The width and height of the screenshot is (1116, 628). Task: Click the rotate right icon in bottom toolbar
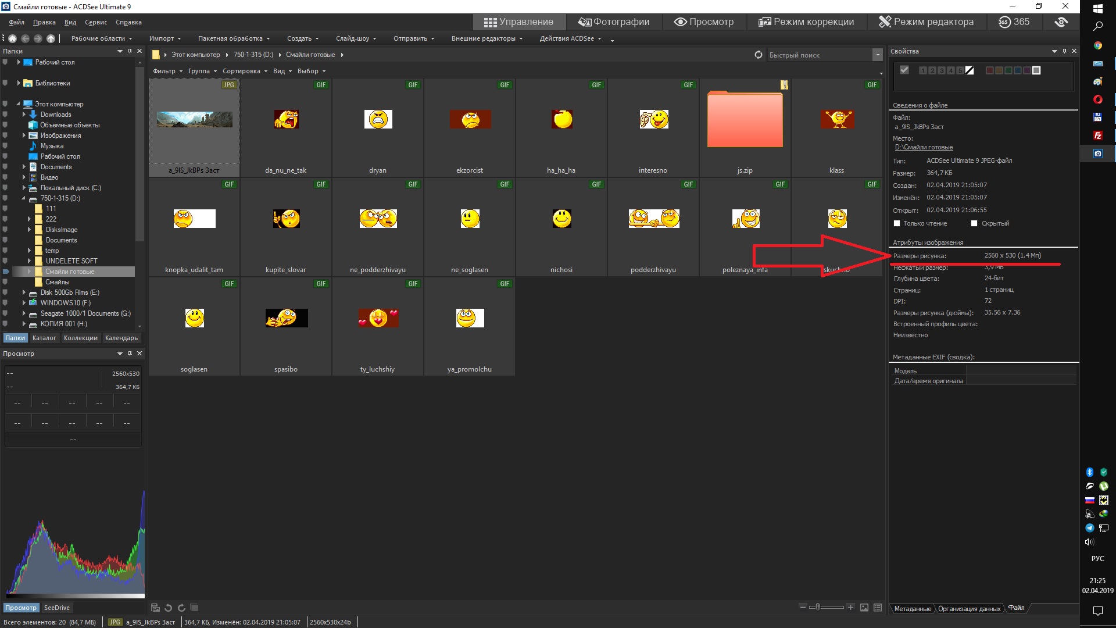pos(181,608)
